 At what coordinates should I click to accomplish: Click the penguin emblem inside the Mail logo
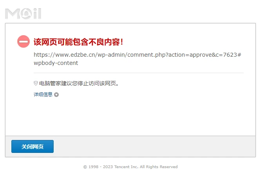pos(27,14)
